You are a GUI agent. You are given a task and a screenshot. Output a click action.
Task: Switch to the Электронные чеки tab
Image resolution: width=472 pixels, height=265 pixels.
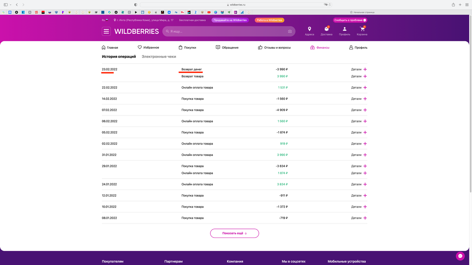[x=159, y=57]
